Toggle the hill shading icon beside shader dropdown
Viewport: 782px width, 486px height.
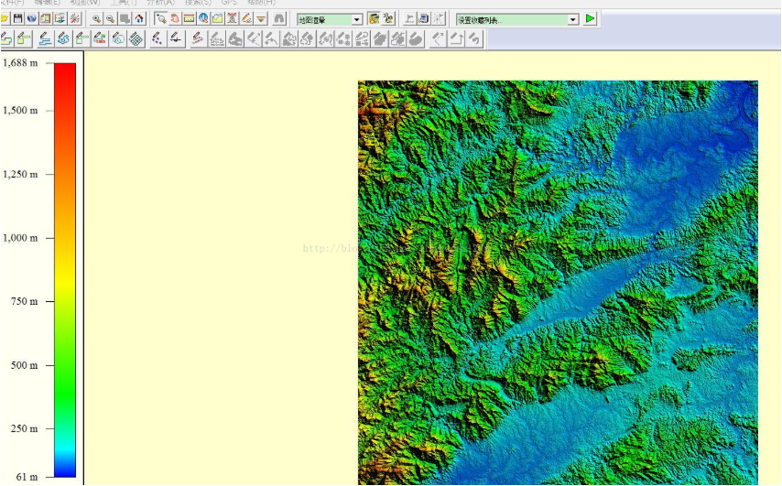coord(374,18)
